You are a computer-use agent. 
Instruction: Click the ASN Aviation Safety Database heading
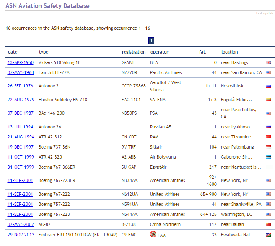[47, 6]
